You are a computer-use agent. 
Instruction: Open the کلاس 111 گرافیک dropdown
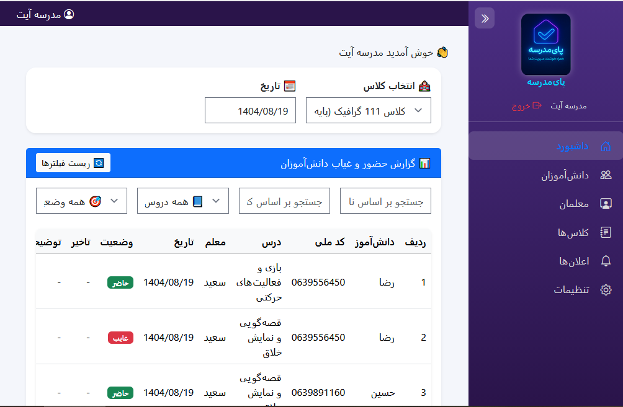point(368,110)
